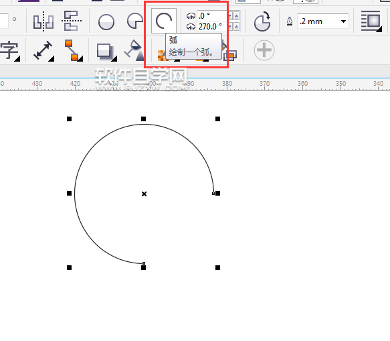Click the center X marker of arc
The width and height of the screenshot is (390, 341).
click(x=144, y=194)
